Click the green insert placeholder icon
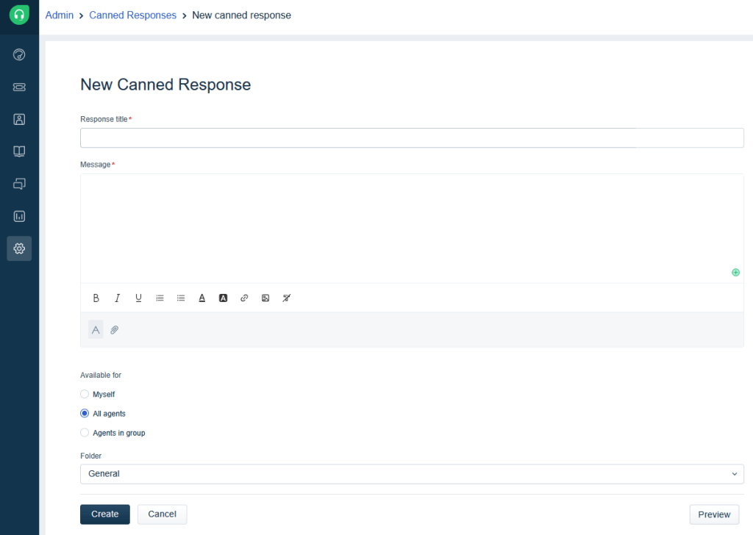753x535 pixels. [x=735, y=272]
